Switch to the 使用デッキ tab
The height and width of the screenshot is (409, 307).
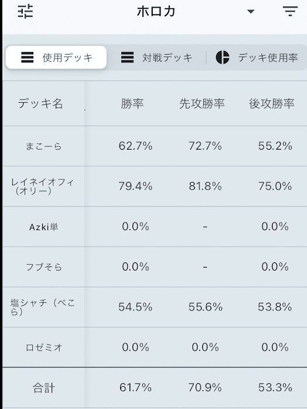[56, 58]
